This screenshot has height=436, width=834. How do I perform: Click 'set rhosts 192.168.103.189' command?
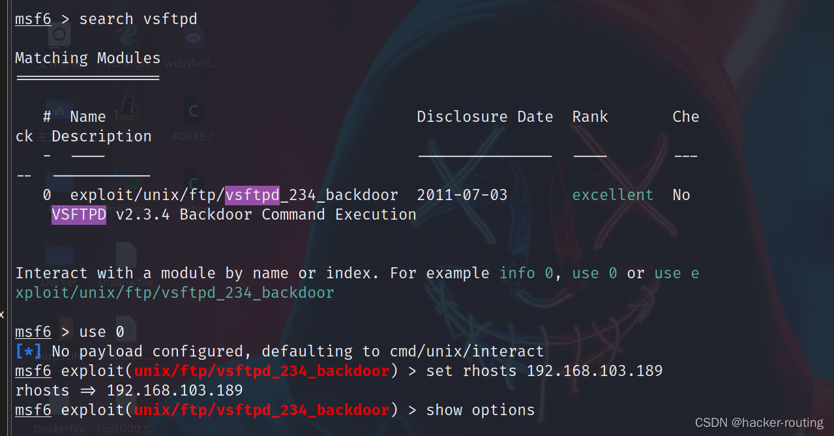coord(544,371)
